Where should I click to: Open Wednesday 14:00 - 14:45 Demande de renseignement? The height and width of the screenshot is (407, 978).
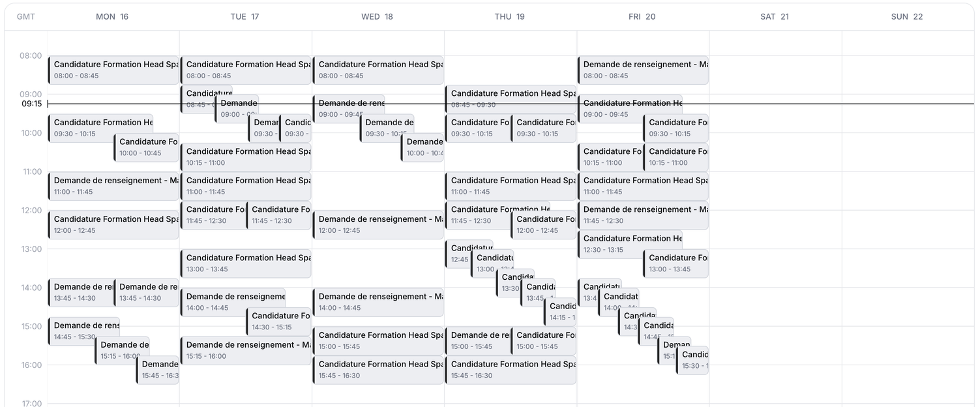click(x=378, y=302)
